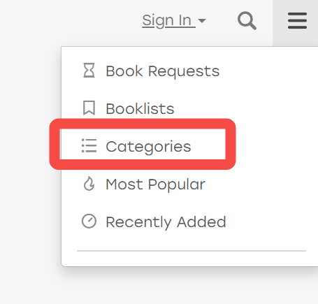Go to Most Popular books
This screenshot has height=304, width=318.
pyautogui.click(x=189, y=184)
